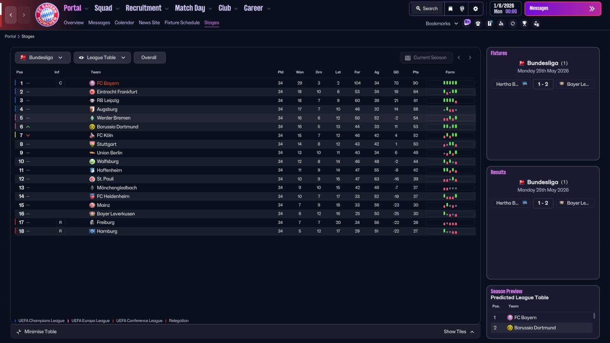Go forward with the right arrow
Viewport: 610px width, 343px height.
24,15
